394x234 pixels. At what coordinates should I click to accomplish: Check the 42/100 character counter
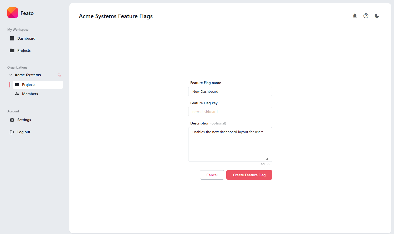265,164
